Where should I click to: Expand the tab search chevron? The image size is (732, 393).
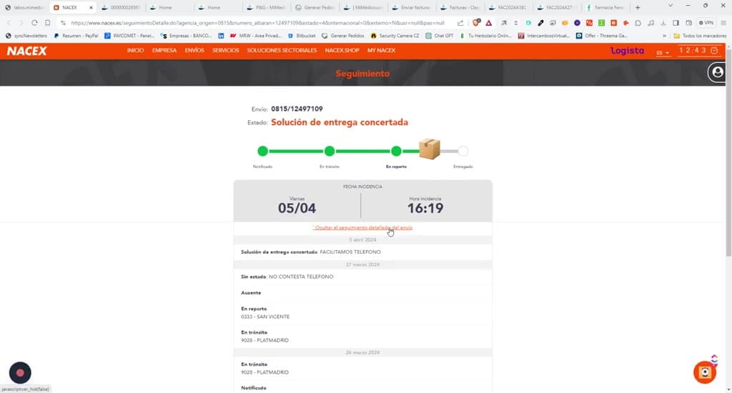coord(670,6)
